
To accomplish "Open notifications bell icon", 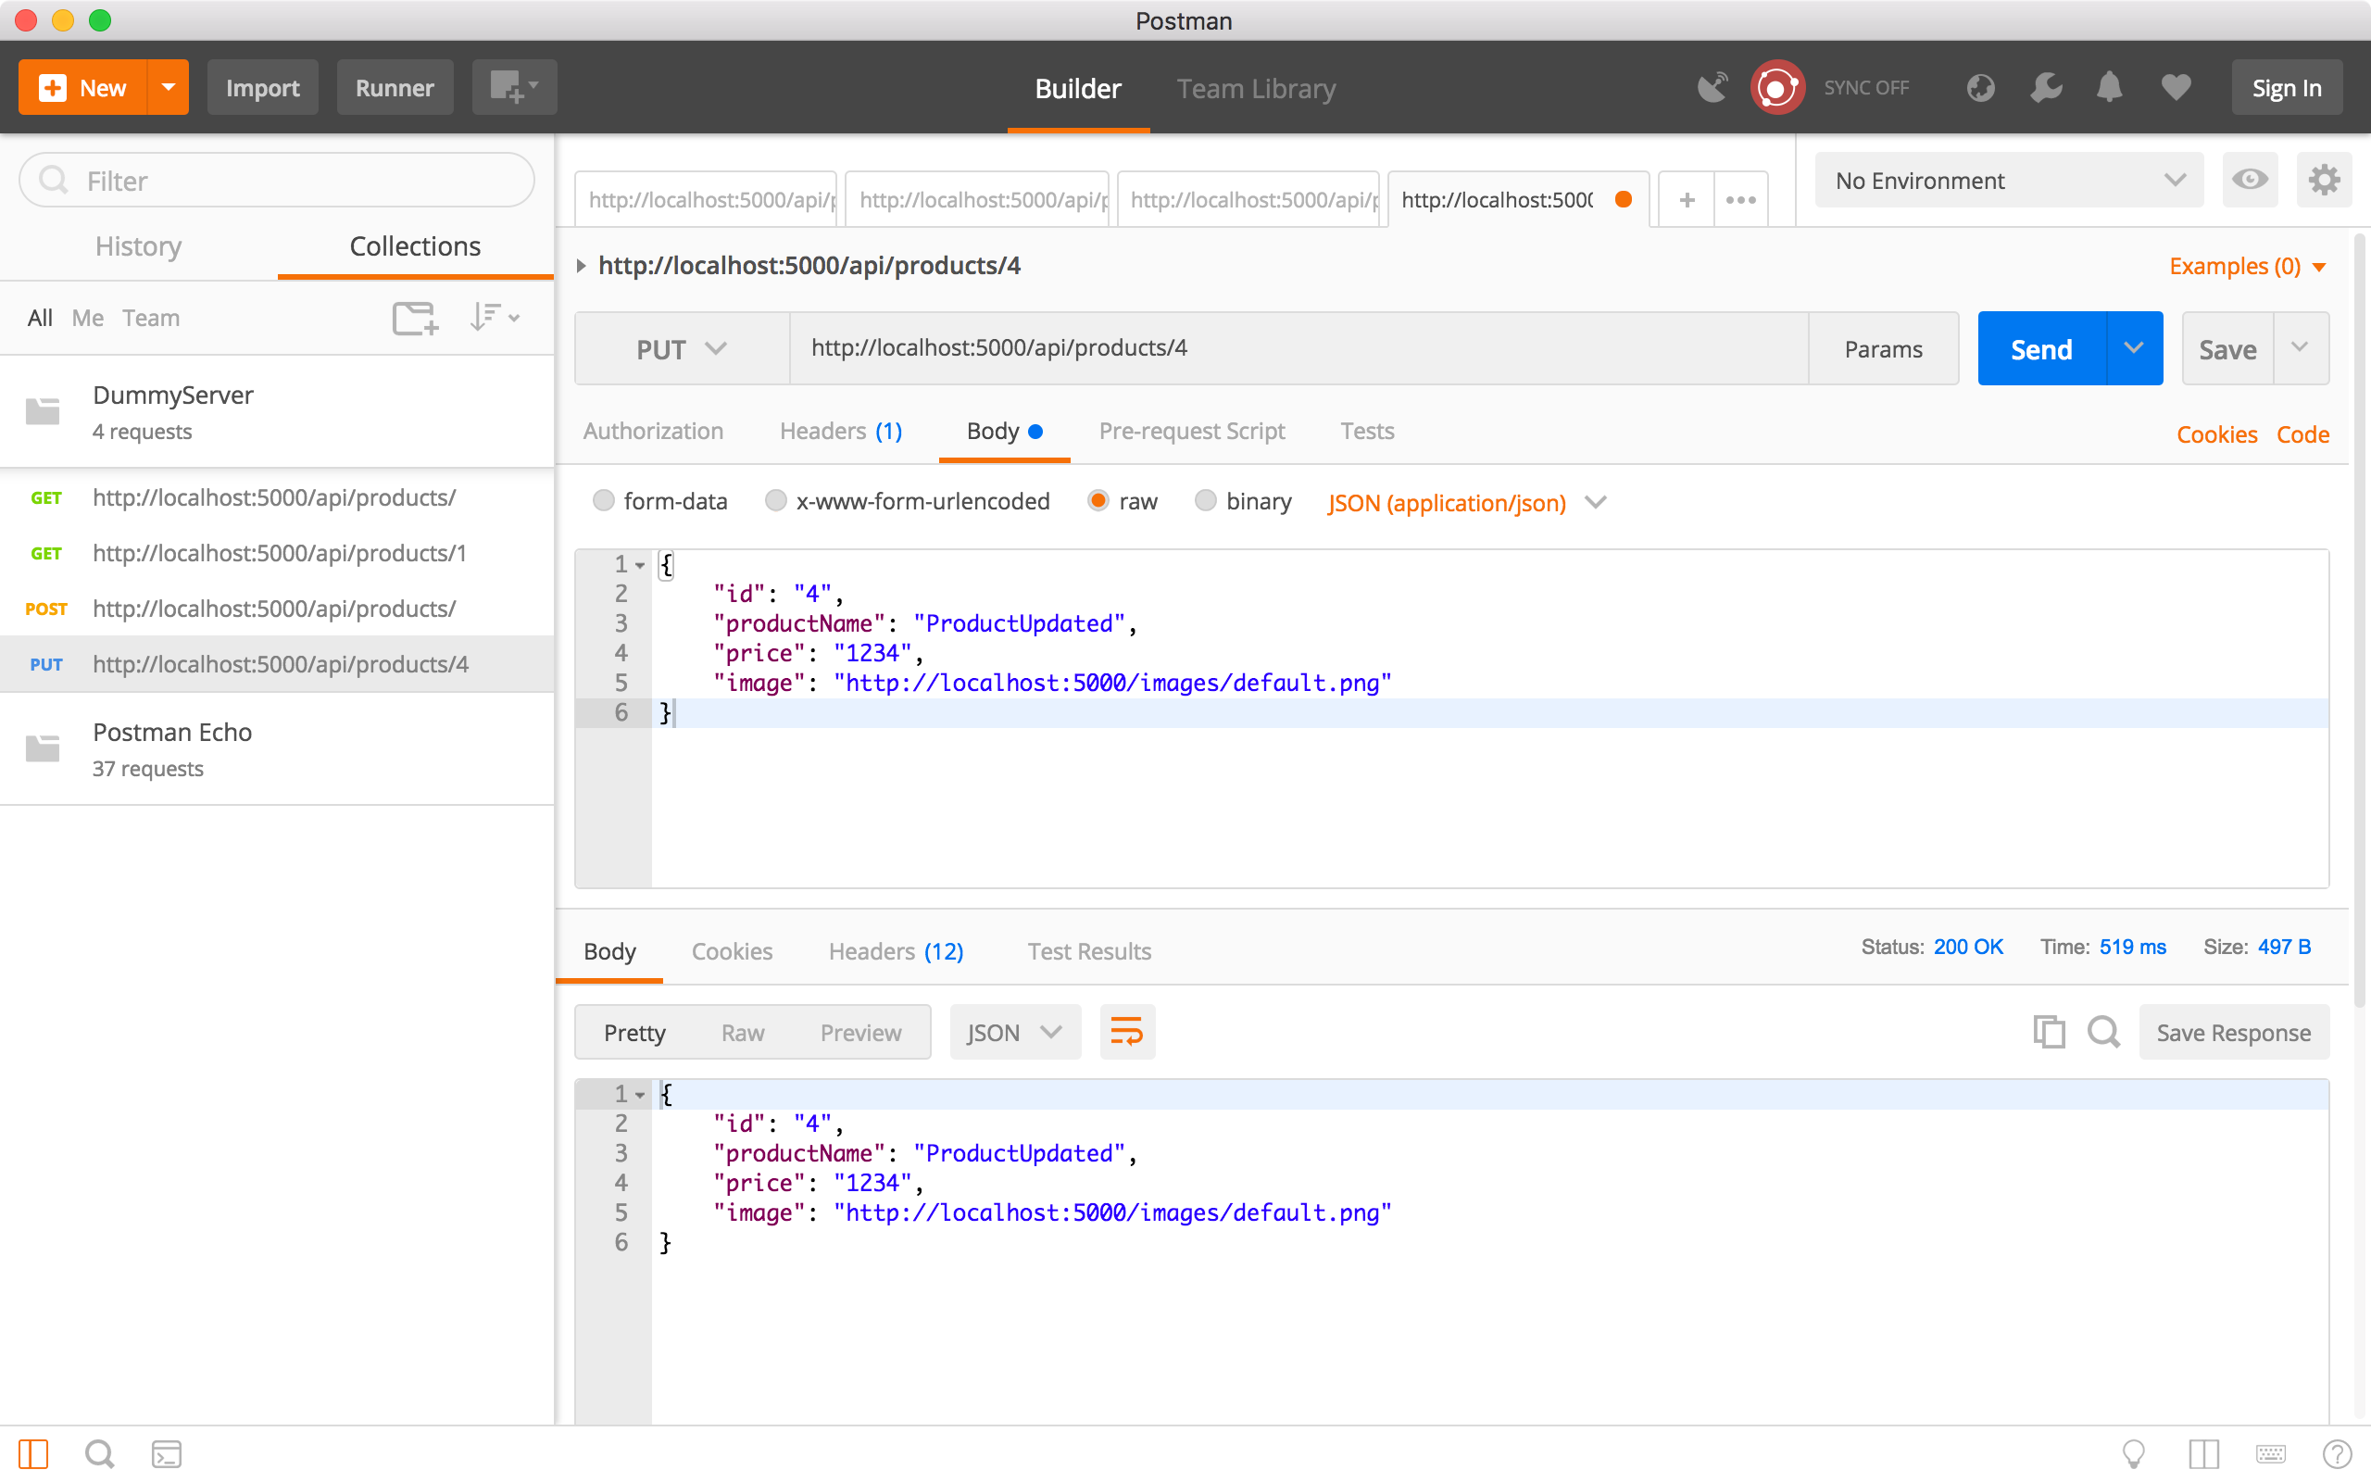I will coord(2110,87).
